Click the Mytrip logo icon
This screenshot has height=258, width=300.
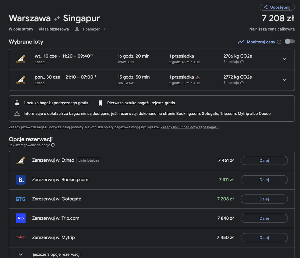pyautogui.click(x=20, y=237)
